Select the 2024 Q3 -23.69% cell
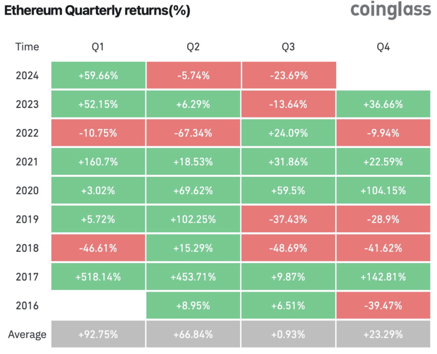 click(289, 76)
